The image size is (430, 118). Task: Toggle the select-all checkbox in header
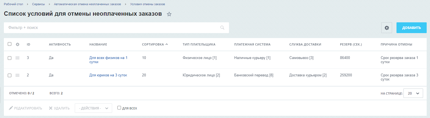10,44
